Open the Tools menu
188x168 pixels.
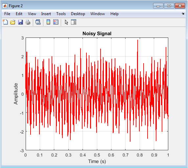coord(61,14)
